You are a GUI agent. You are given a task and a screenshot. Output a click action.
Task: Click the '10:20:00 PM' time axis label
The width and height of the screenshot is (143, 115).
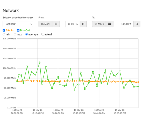pyautogui.click(x=58, y=113)
